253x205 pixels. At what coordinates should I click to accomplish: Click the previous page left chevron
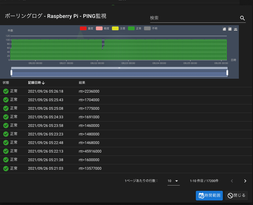point(232,181)
